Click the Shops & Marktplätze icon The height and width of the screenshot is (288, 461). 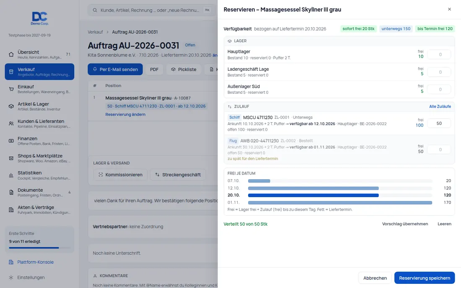coord(11,158)
